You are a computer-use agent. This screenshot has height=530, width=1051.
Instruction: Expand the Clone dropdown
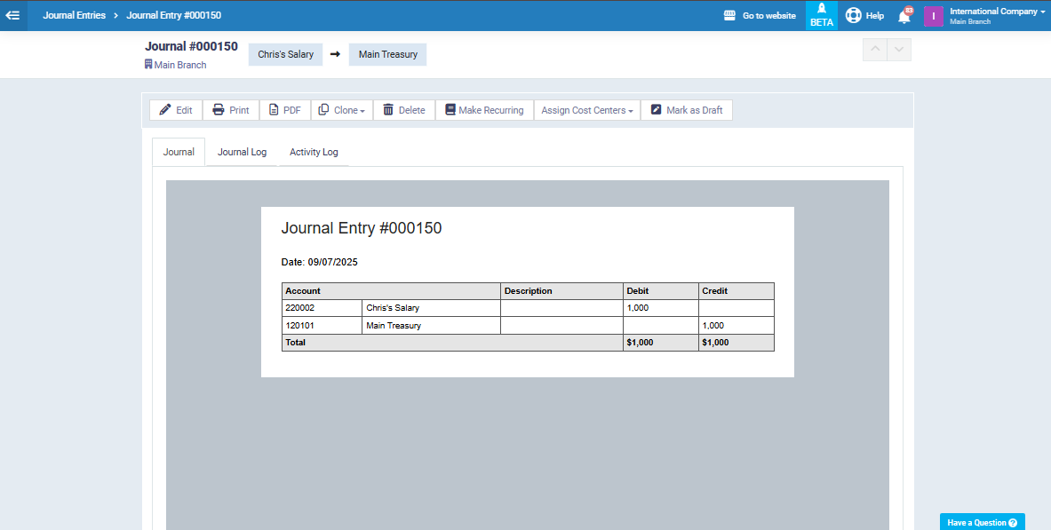(x=342, y=110)
